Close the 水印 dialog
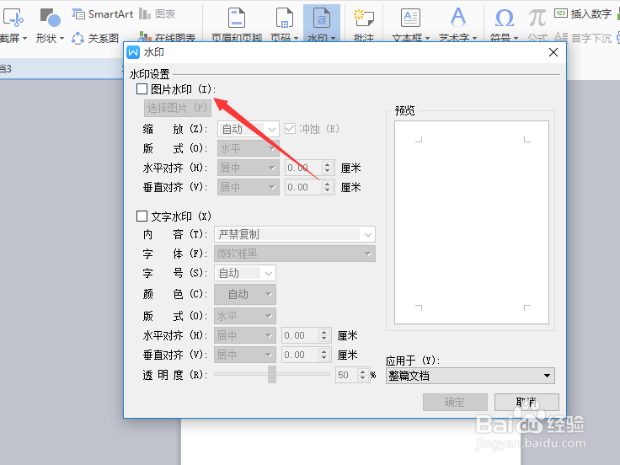This screenshot has height=465, width=620. (x=553, y=52)
